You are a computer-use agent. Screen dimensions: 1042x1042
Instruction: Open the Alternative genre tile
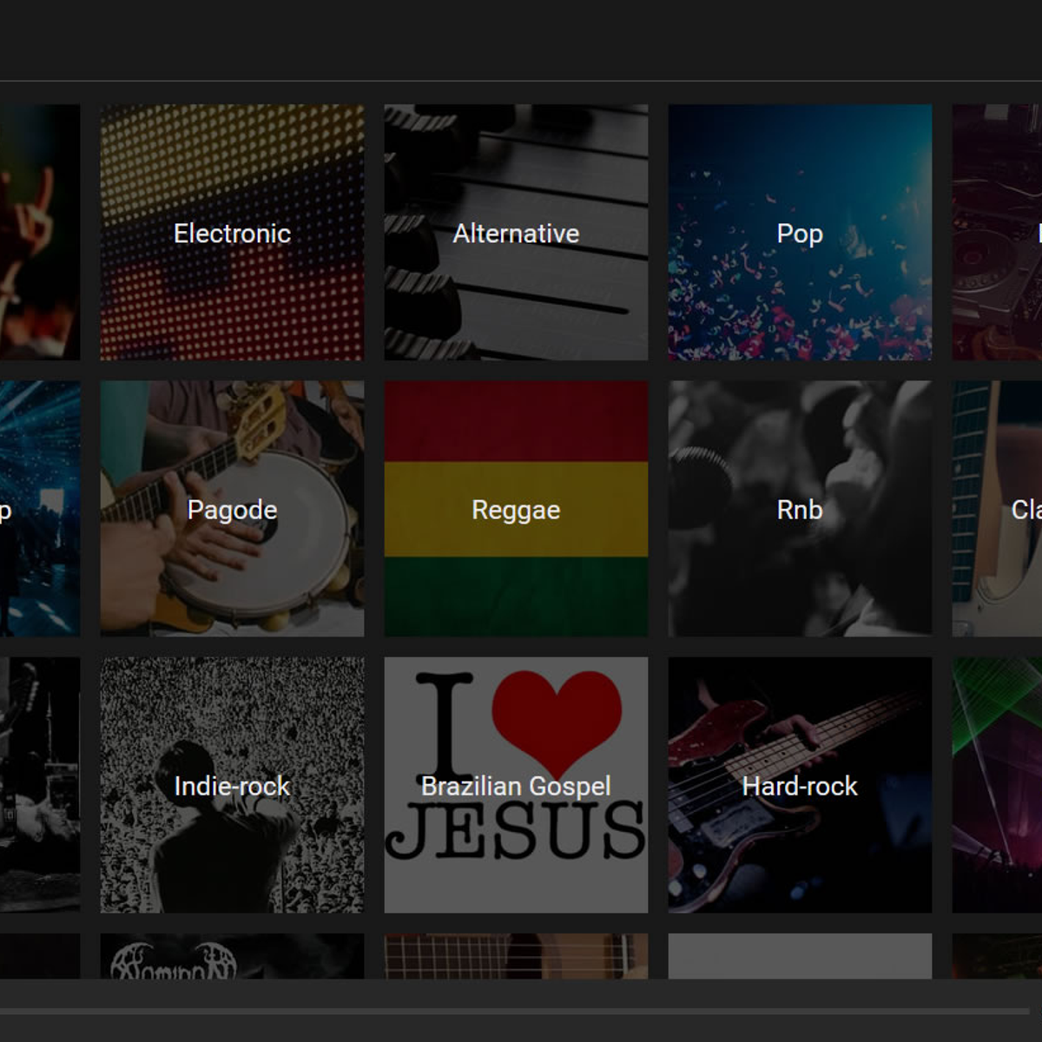coord(516,233)
